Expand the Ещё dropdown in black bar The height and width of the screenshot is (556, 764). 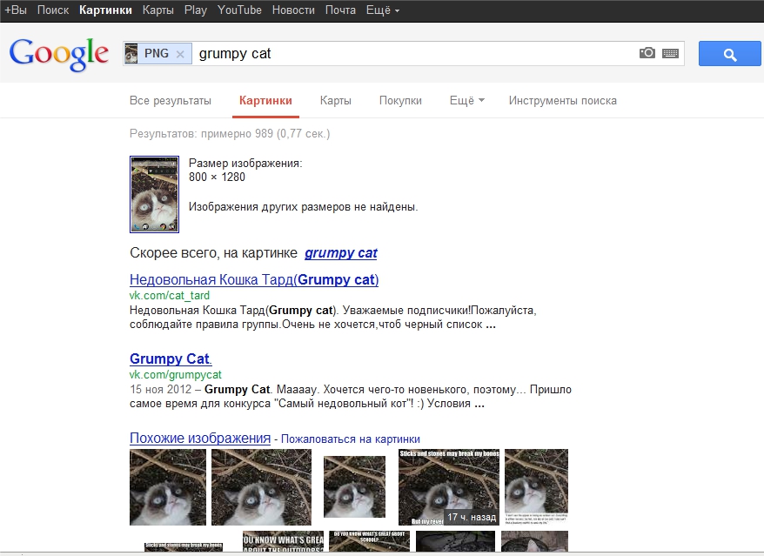click(x=383, y=10)
